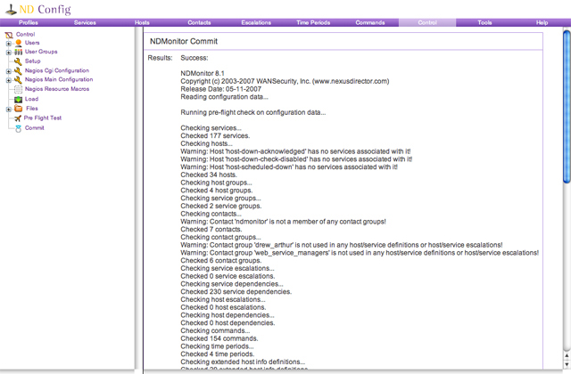Open the Users tree link

[x=32, y=43]
